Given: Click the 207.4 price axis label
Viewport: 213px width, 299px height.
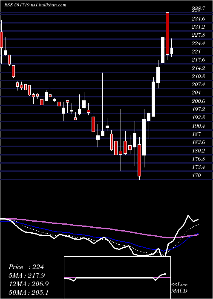Looking at the screenshot, I should [x=198, y=85].
